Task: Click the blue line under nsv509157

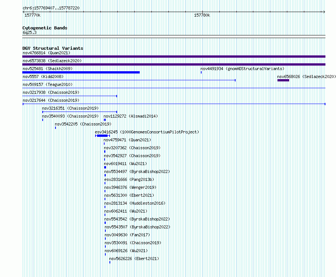Action: click(174, 88)
